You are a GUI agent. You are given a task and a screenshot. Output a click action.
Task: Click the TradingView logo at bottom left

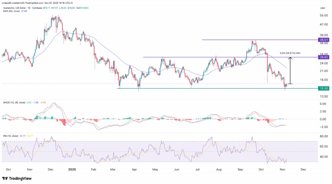(17, 178)
